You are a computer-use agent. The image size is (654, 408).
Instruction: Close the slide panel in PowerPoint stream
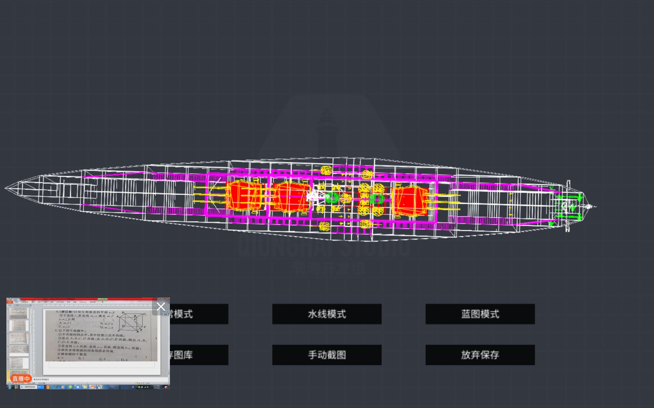(x=31, y=305)
